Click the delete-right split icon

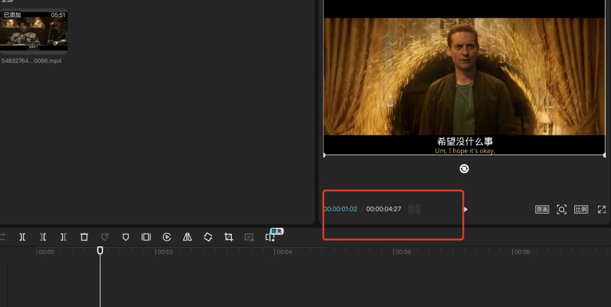point(63,237)
